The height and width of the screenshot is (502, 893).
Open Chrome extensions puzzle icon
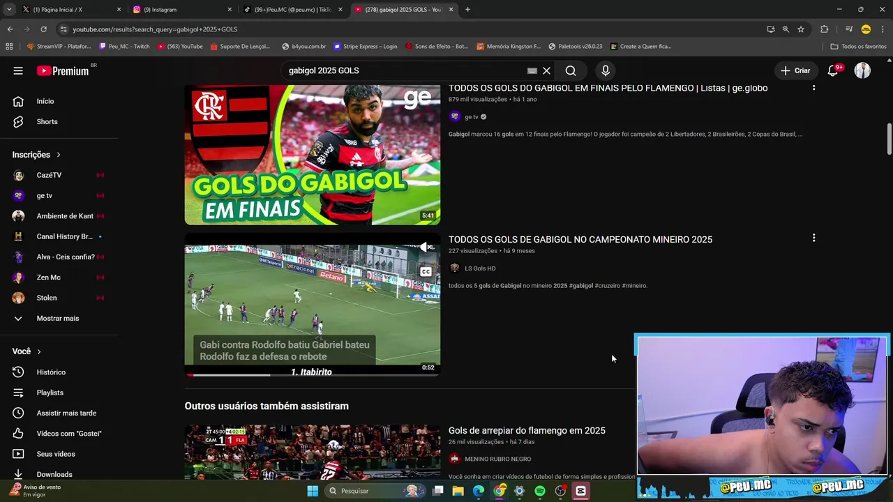824,29
